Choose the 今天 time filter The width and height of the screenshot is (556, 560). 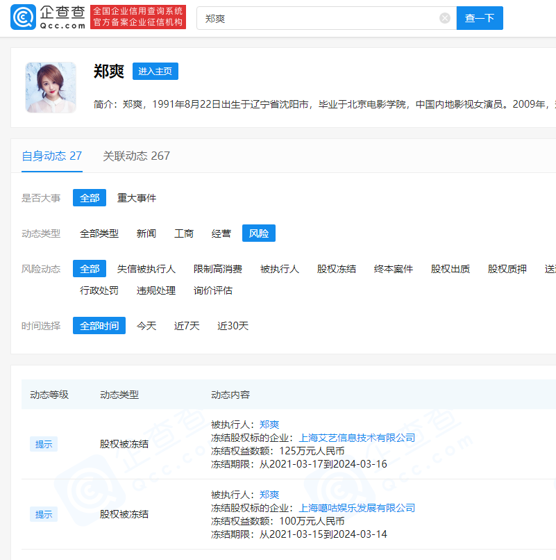(x=146, y=325)
